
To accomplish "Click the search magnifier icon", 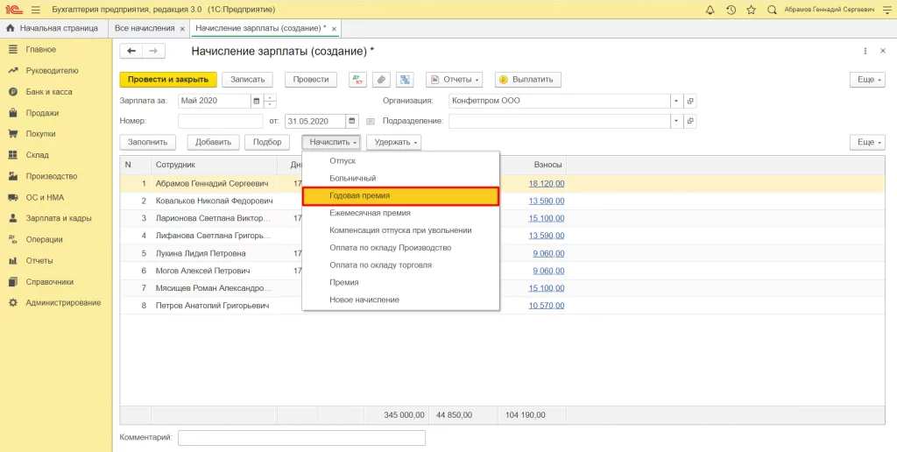I will [x=771, y=10].
